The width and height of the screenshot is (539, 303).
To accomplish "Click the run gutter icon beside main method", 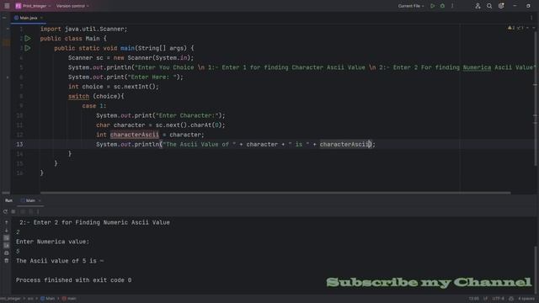I will [28, 48].
